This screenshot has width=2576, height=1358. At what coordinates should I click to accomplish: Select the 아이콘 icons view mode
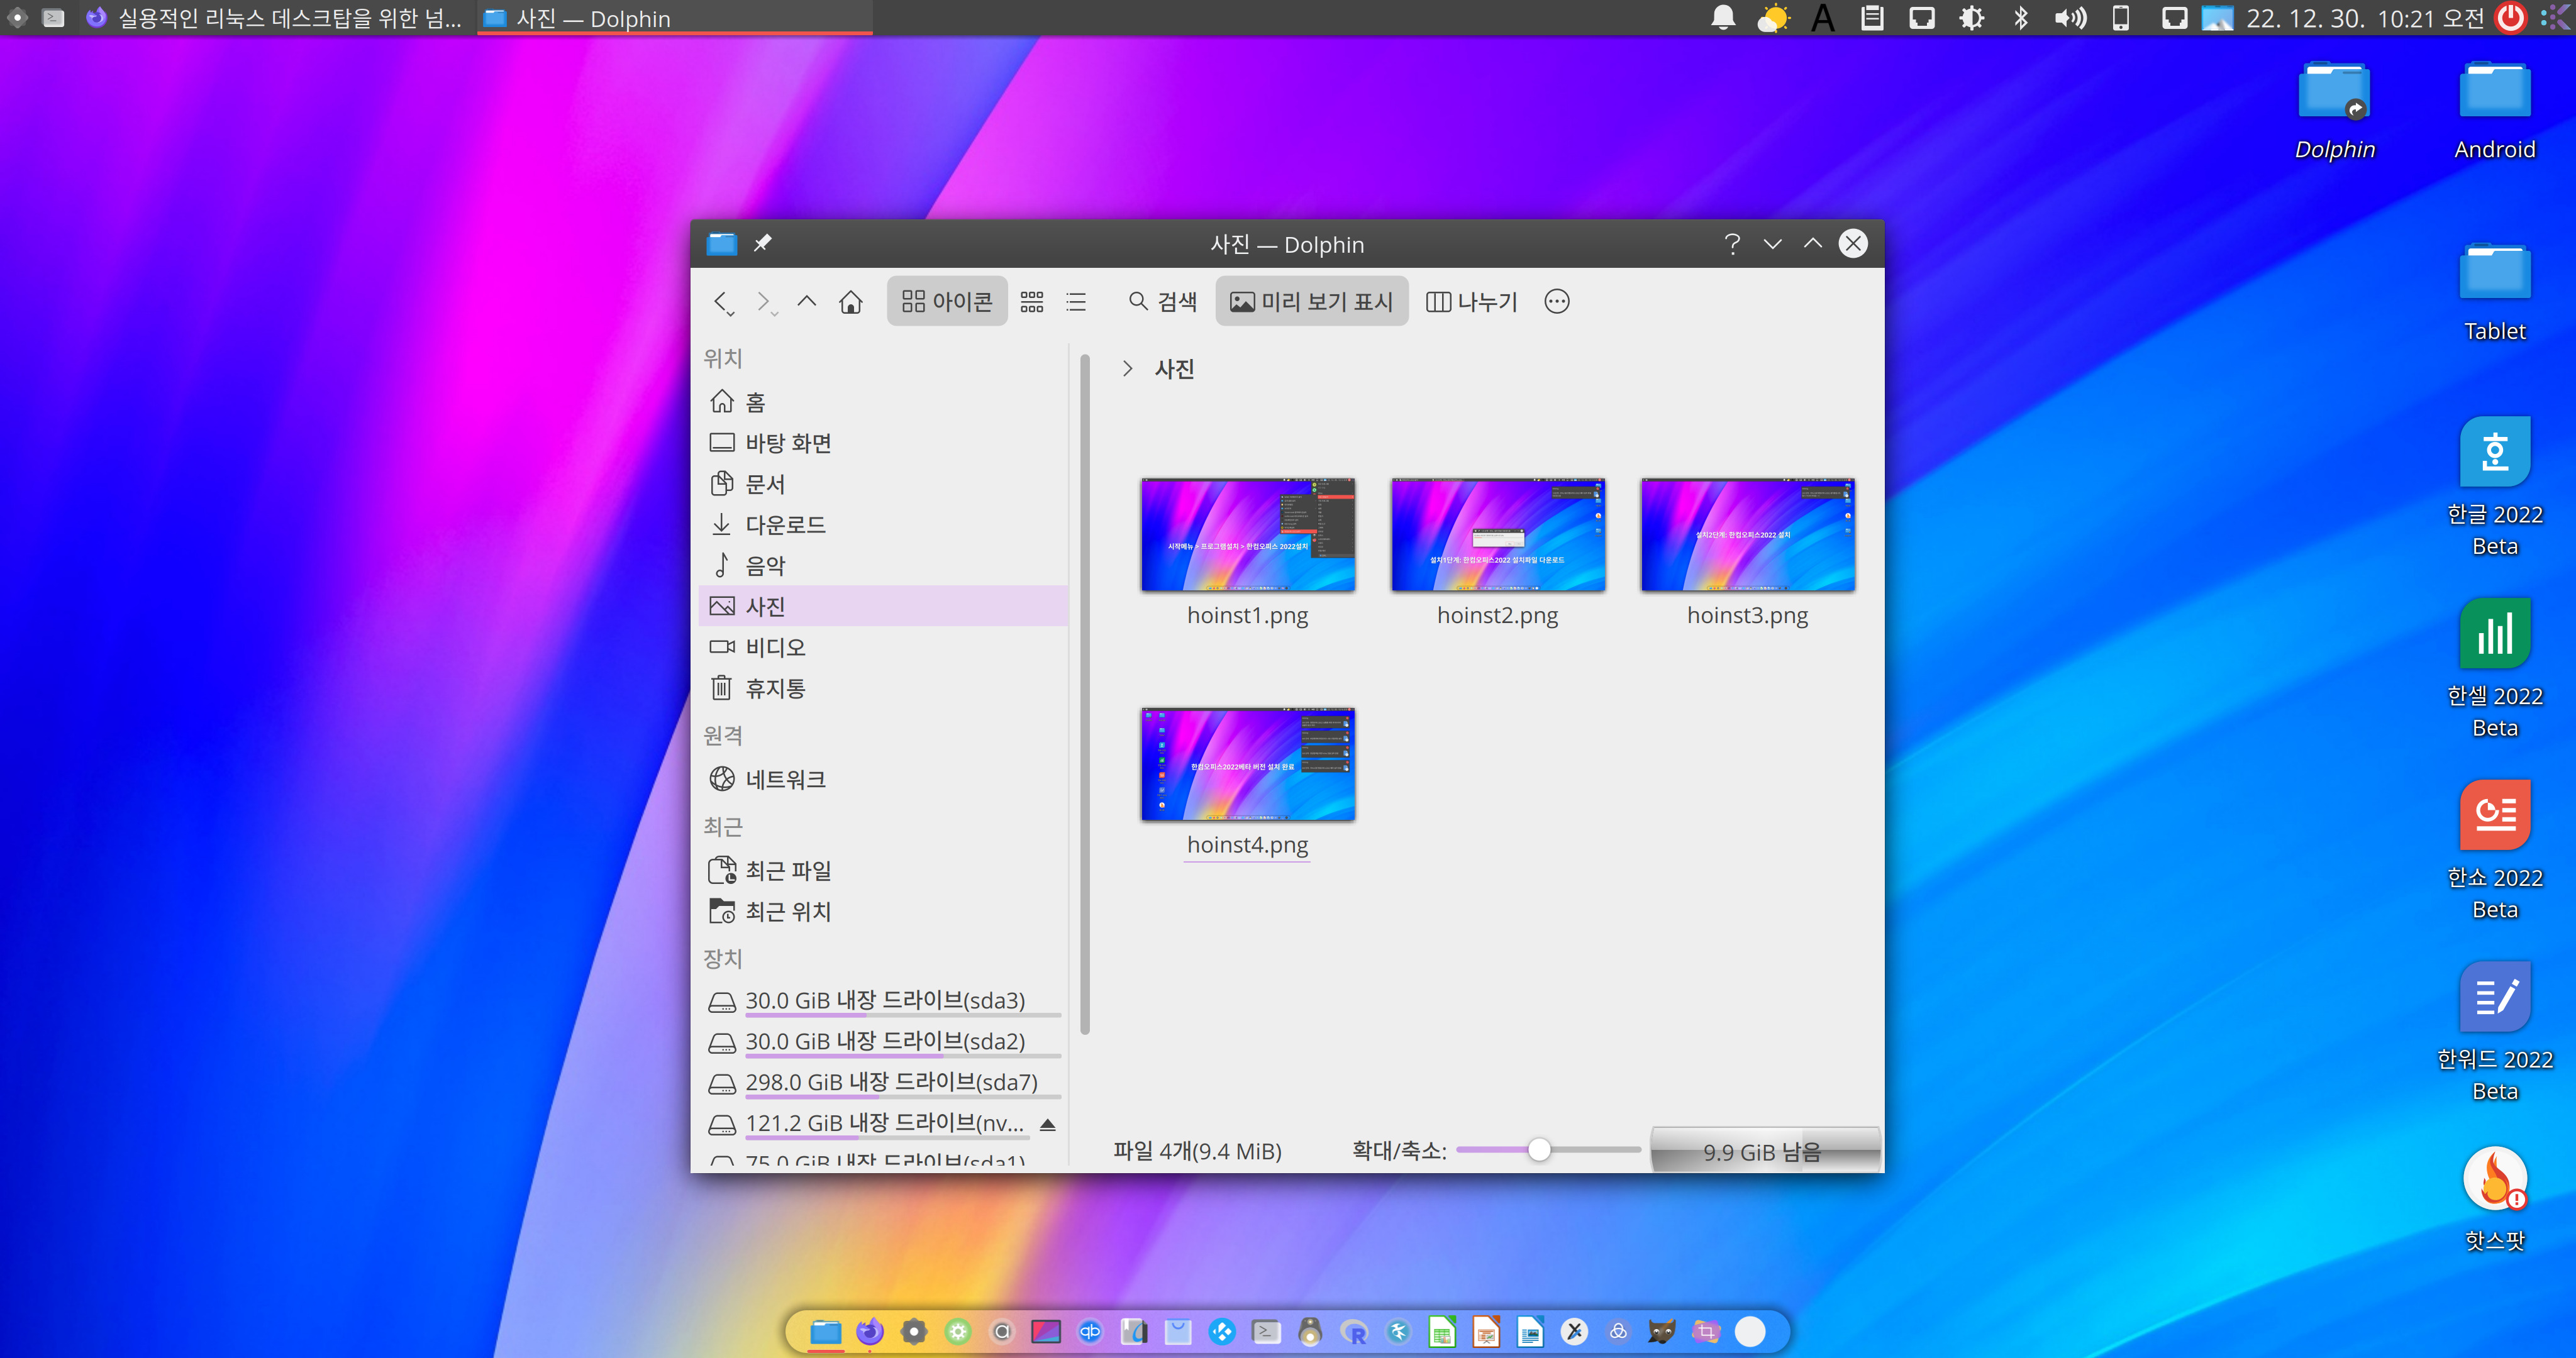(946, 301)
